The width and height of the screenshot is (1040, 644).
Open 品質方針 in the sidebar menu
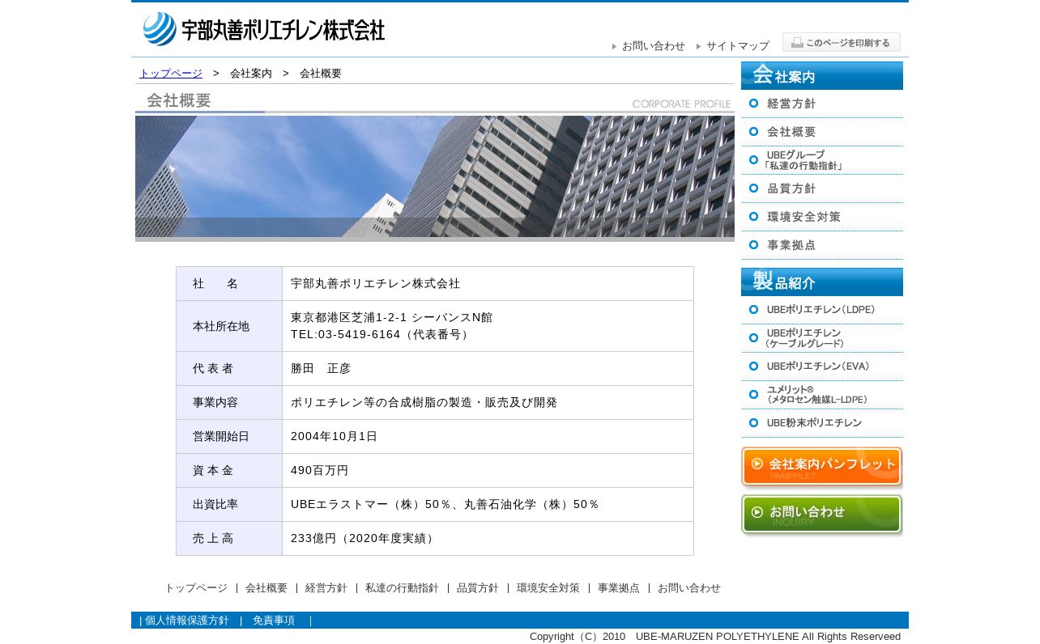tap(822, 189)
